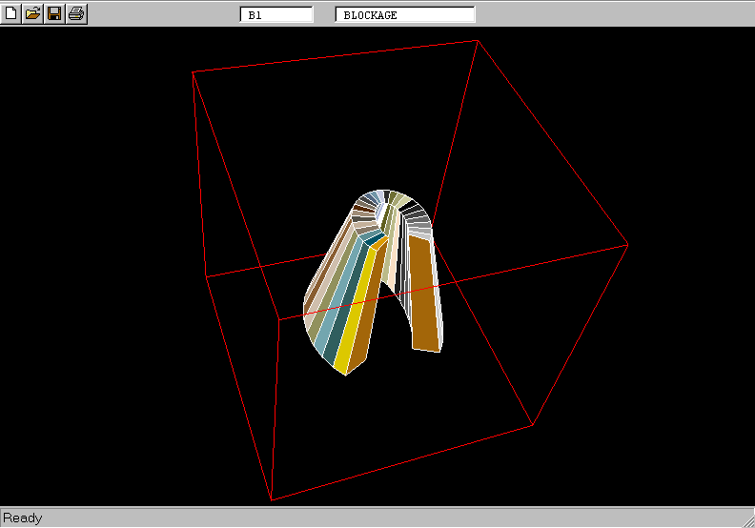Click the lower-right corner of the red wireframe box

pos(531,425)
